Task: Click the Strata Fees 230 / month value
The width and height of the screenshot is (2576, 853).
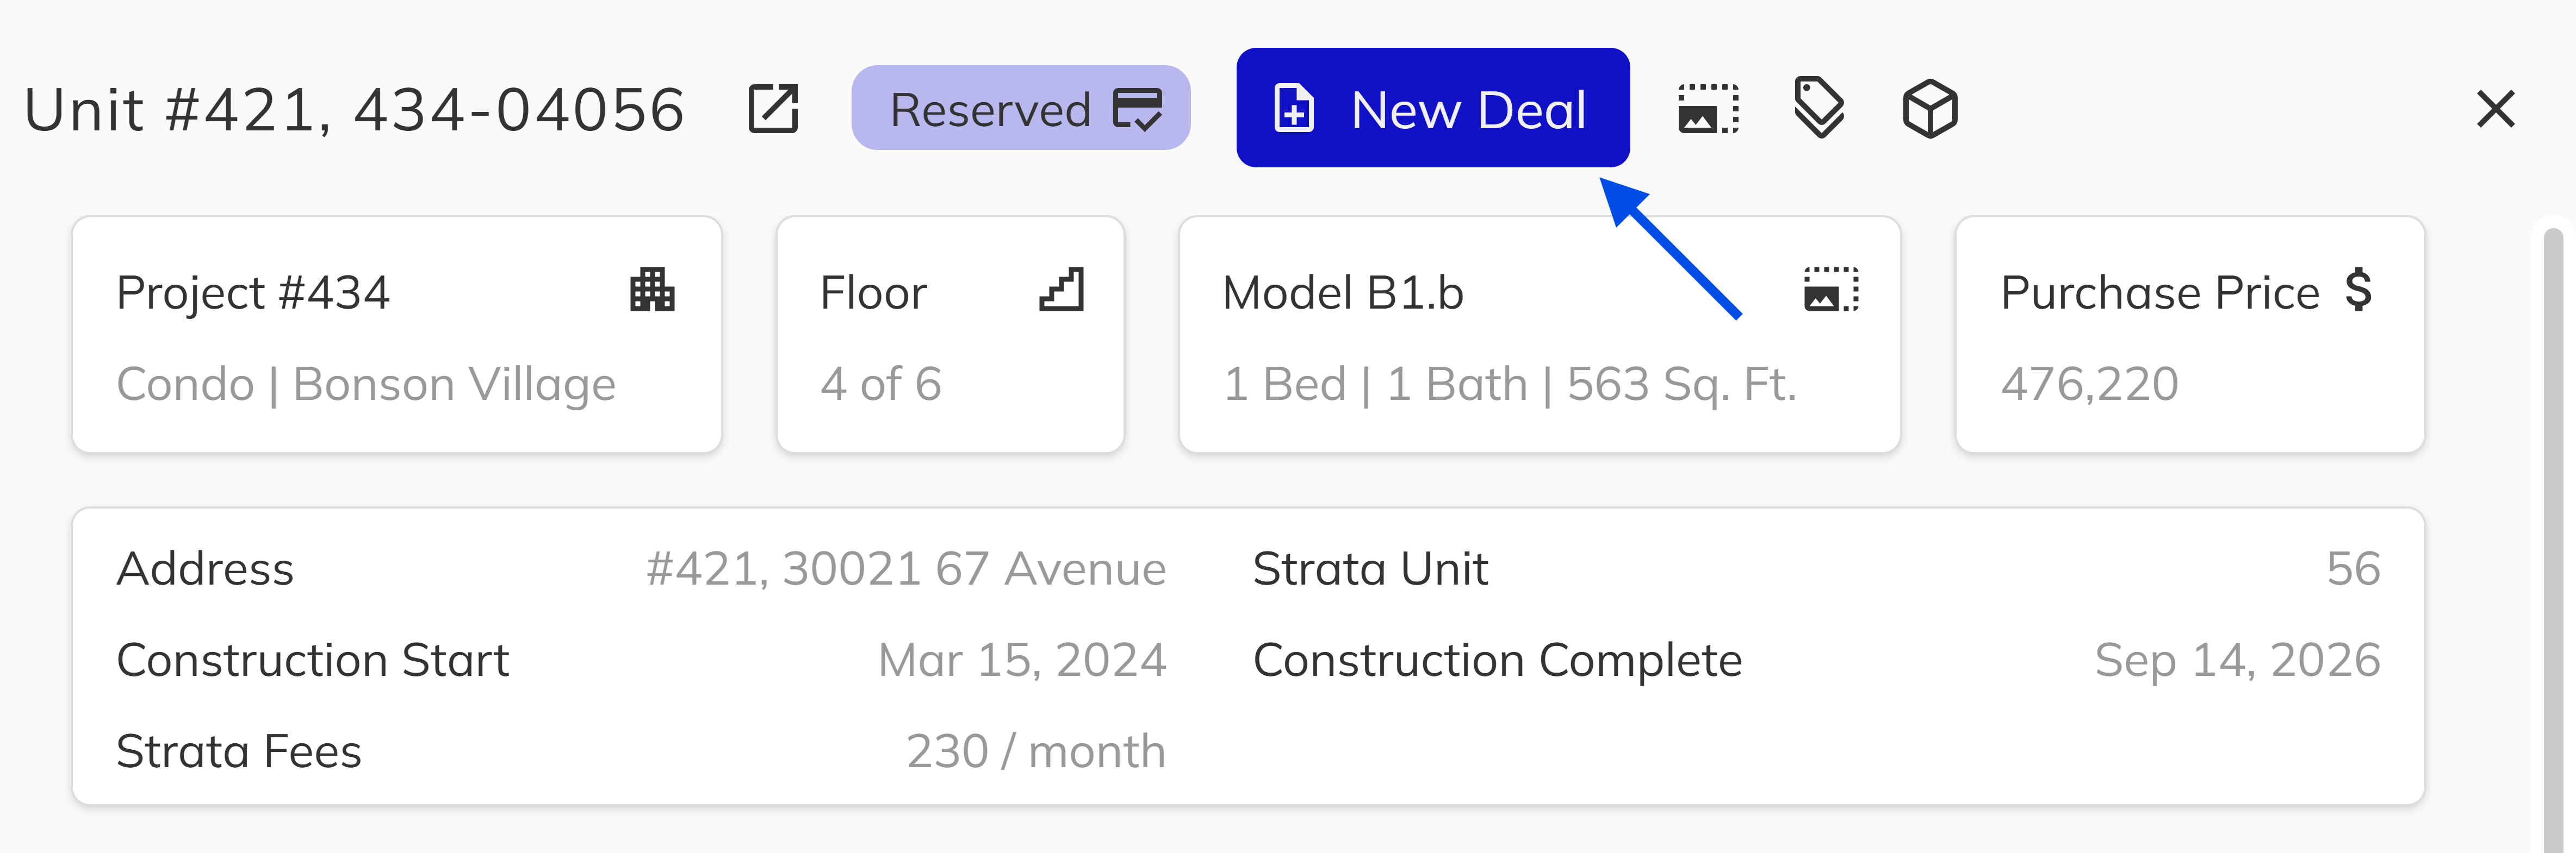Action: pos(1035,751)
